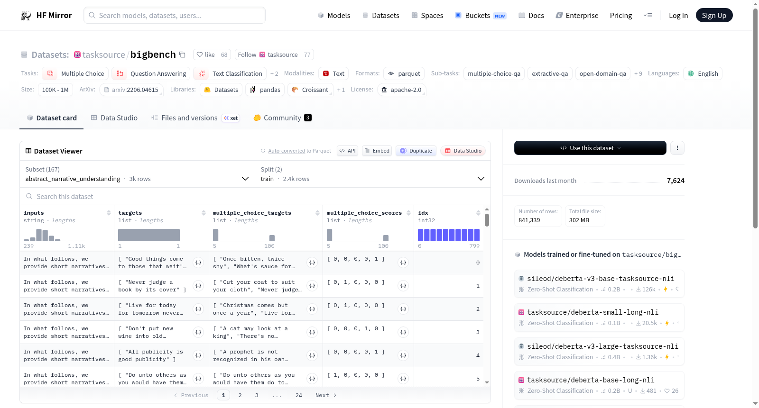The width and height of the screenshot is (759, 408).
Task: Click the Duplicate button in Dataset Viewer
Action: [416, 151]
